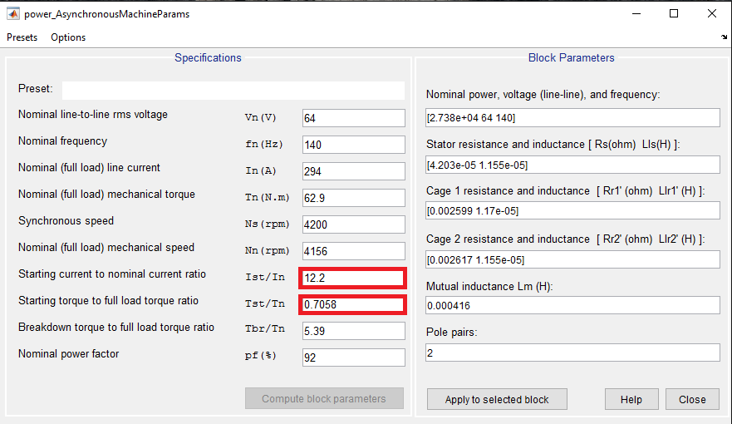Viewport: 732px width, 424px height.
Task: Click the fn(Hz) nominal frequency field
Action: [x=352, y=145]
